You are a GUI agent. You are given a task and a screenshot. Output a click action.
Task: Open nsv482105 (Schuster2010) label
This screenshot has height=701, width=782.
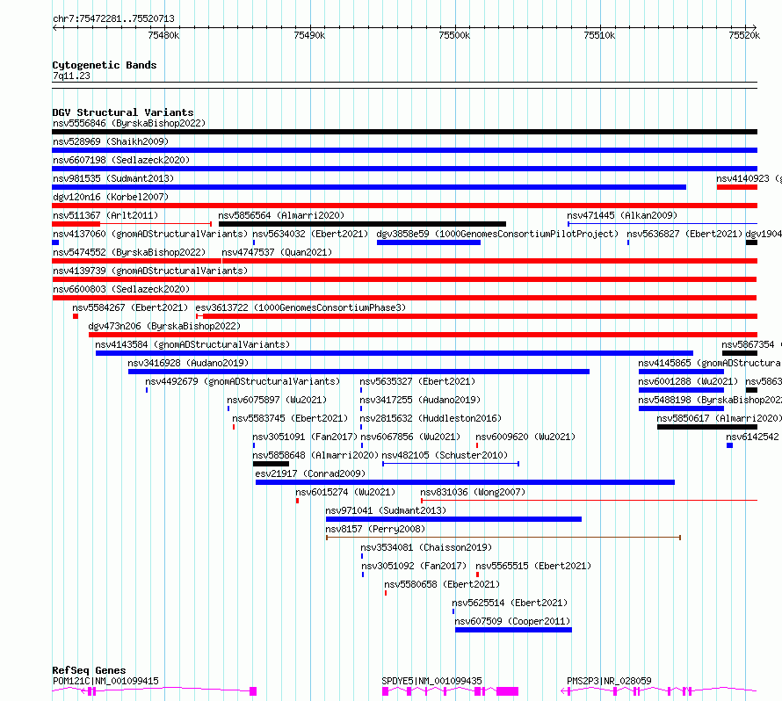(445, 455)
